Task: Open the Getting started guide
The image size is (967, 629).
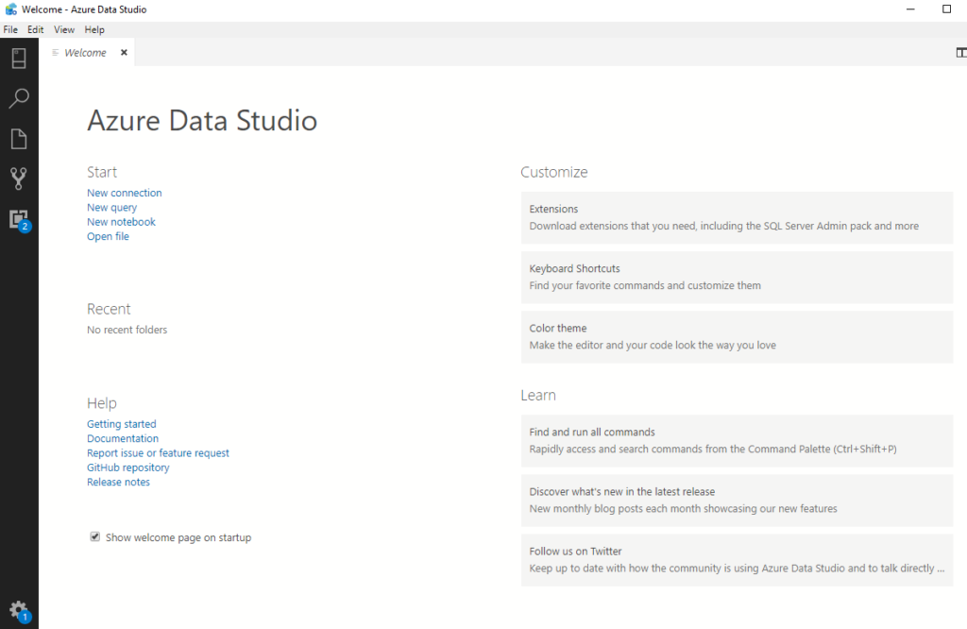Action: (121, 423)
